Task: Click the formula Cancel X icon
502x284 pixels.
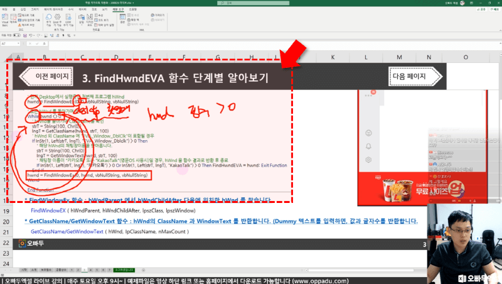Action: coord(30,43)
